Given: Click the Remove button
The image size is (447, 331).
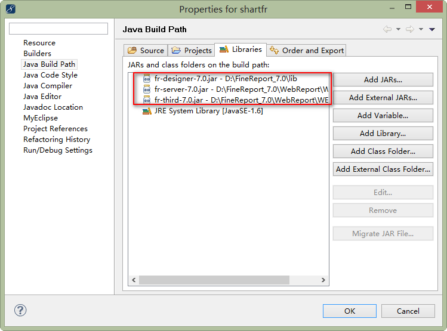Looking at the screenshot, I should pyautogui.click(x=383, y=211).
